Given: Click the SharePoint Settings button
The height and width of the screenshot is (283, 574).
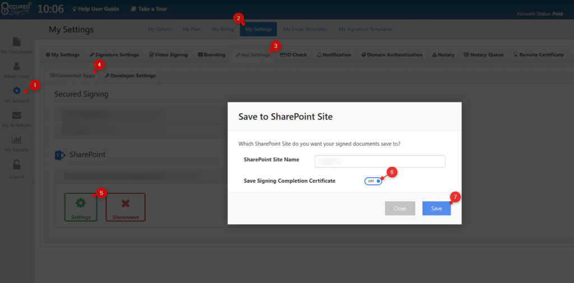Looking at the screenshot, I should [81, 207].
